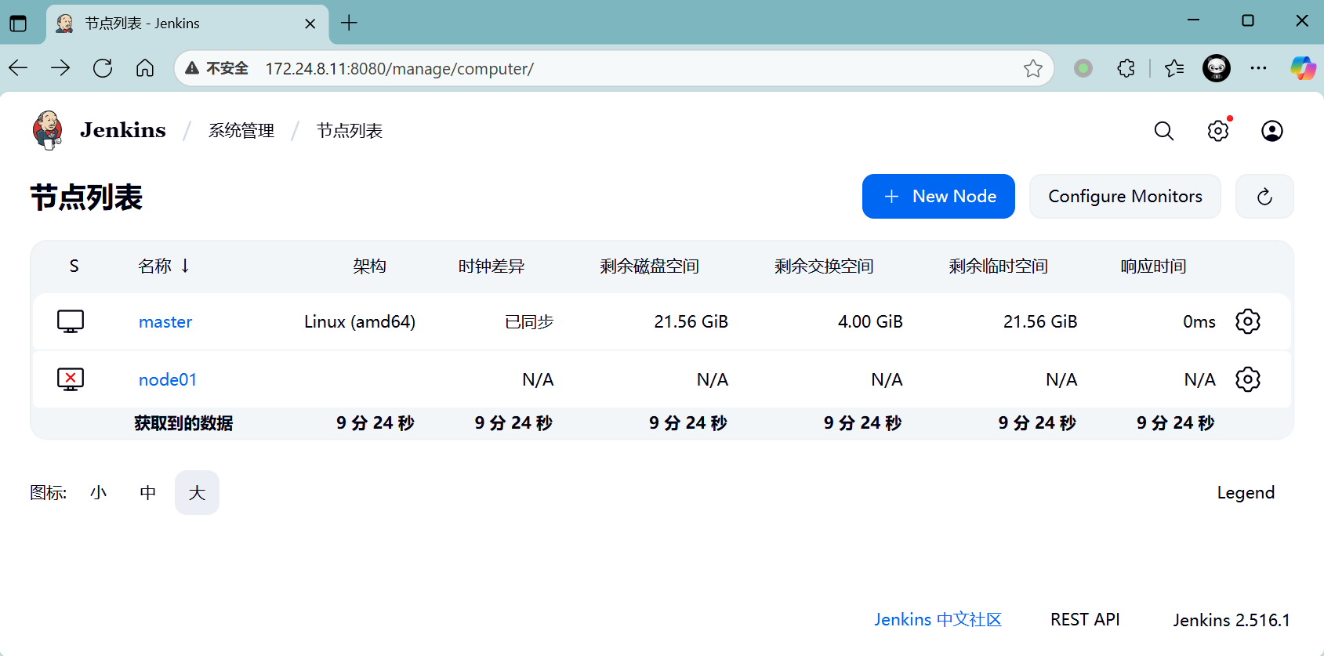Open configure gear for master node
This screenshot has width=1324, height=656.
point(1247,321)
